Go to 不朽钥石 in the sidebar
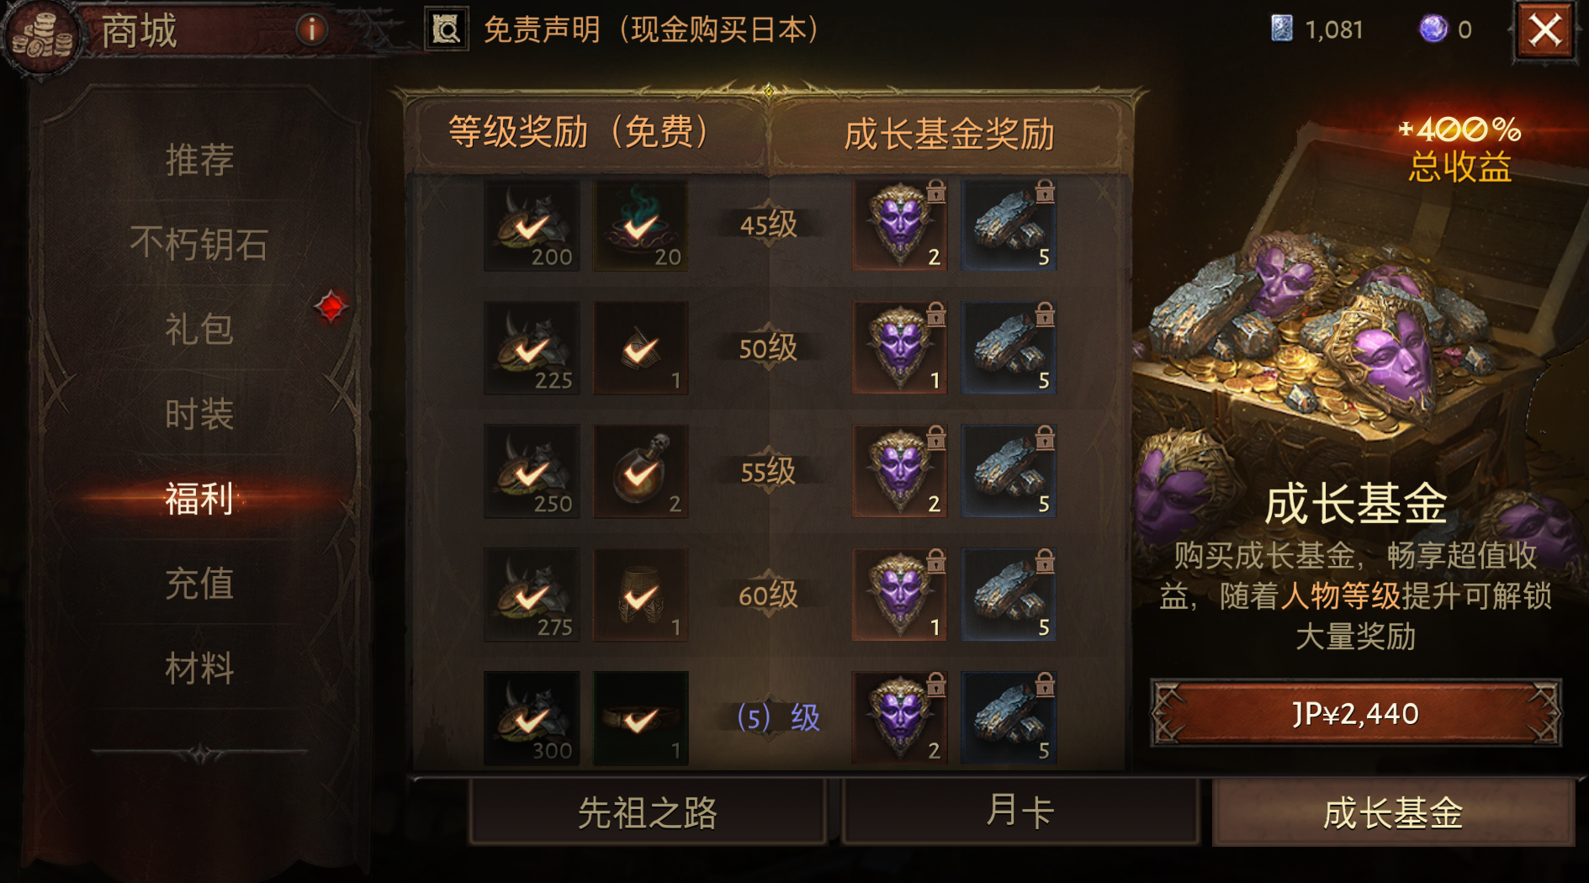Screen dimensions: 1589x883 pyautogui.click(x=199, y=244)
